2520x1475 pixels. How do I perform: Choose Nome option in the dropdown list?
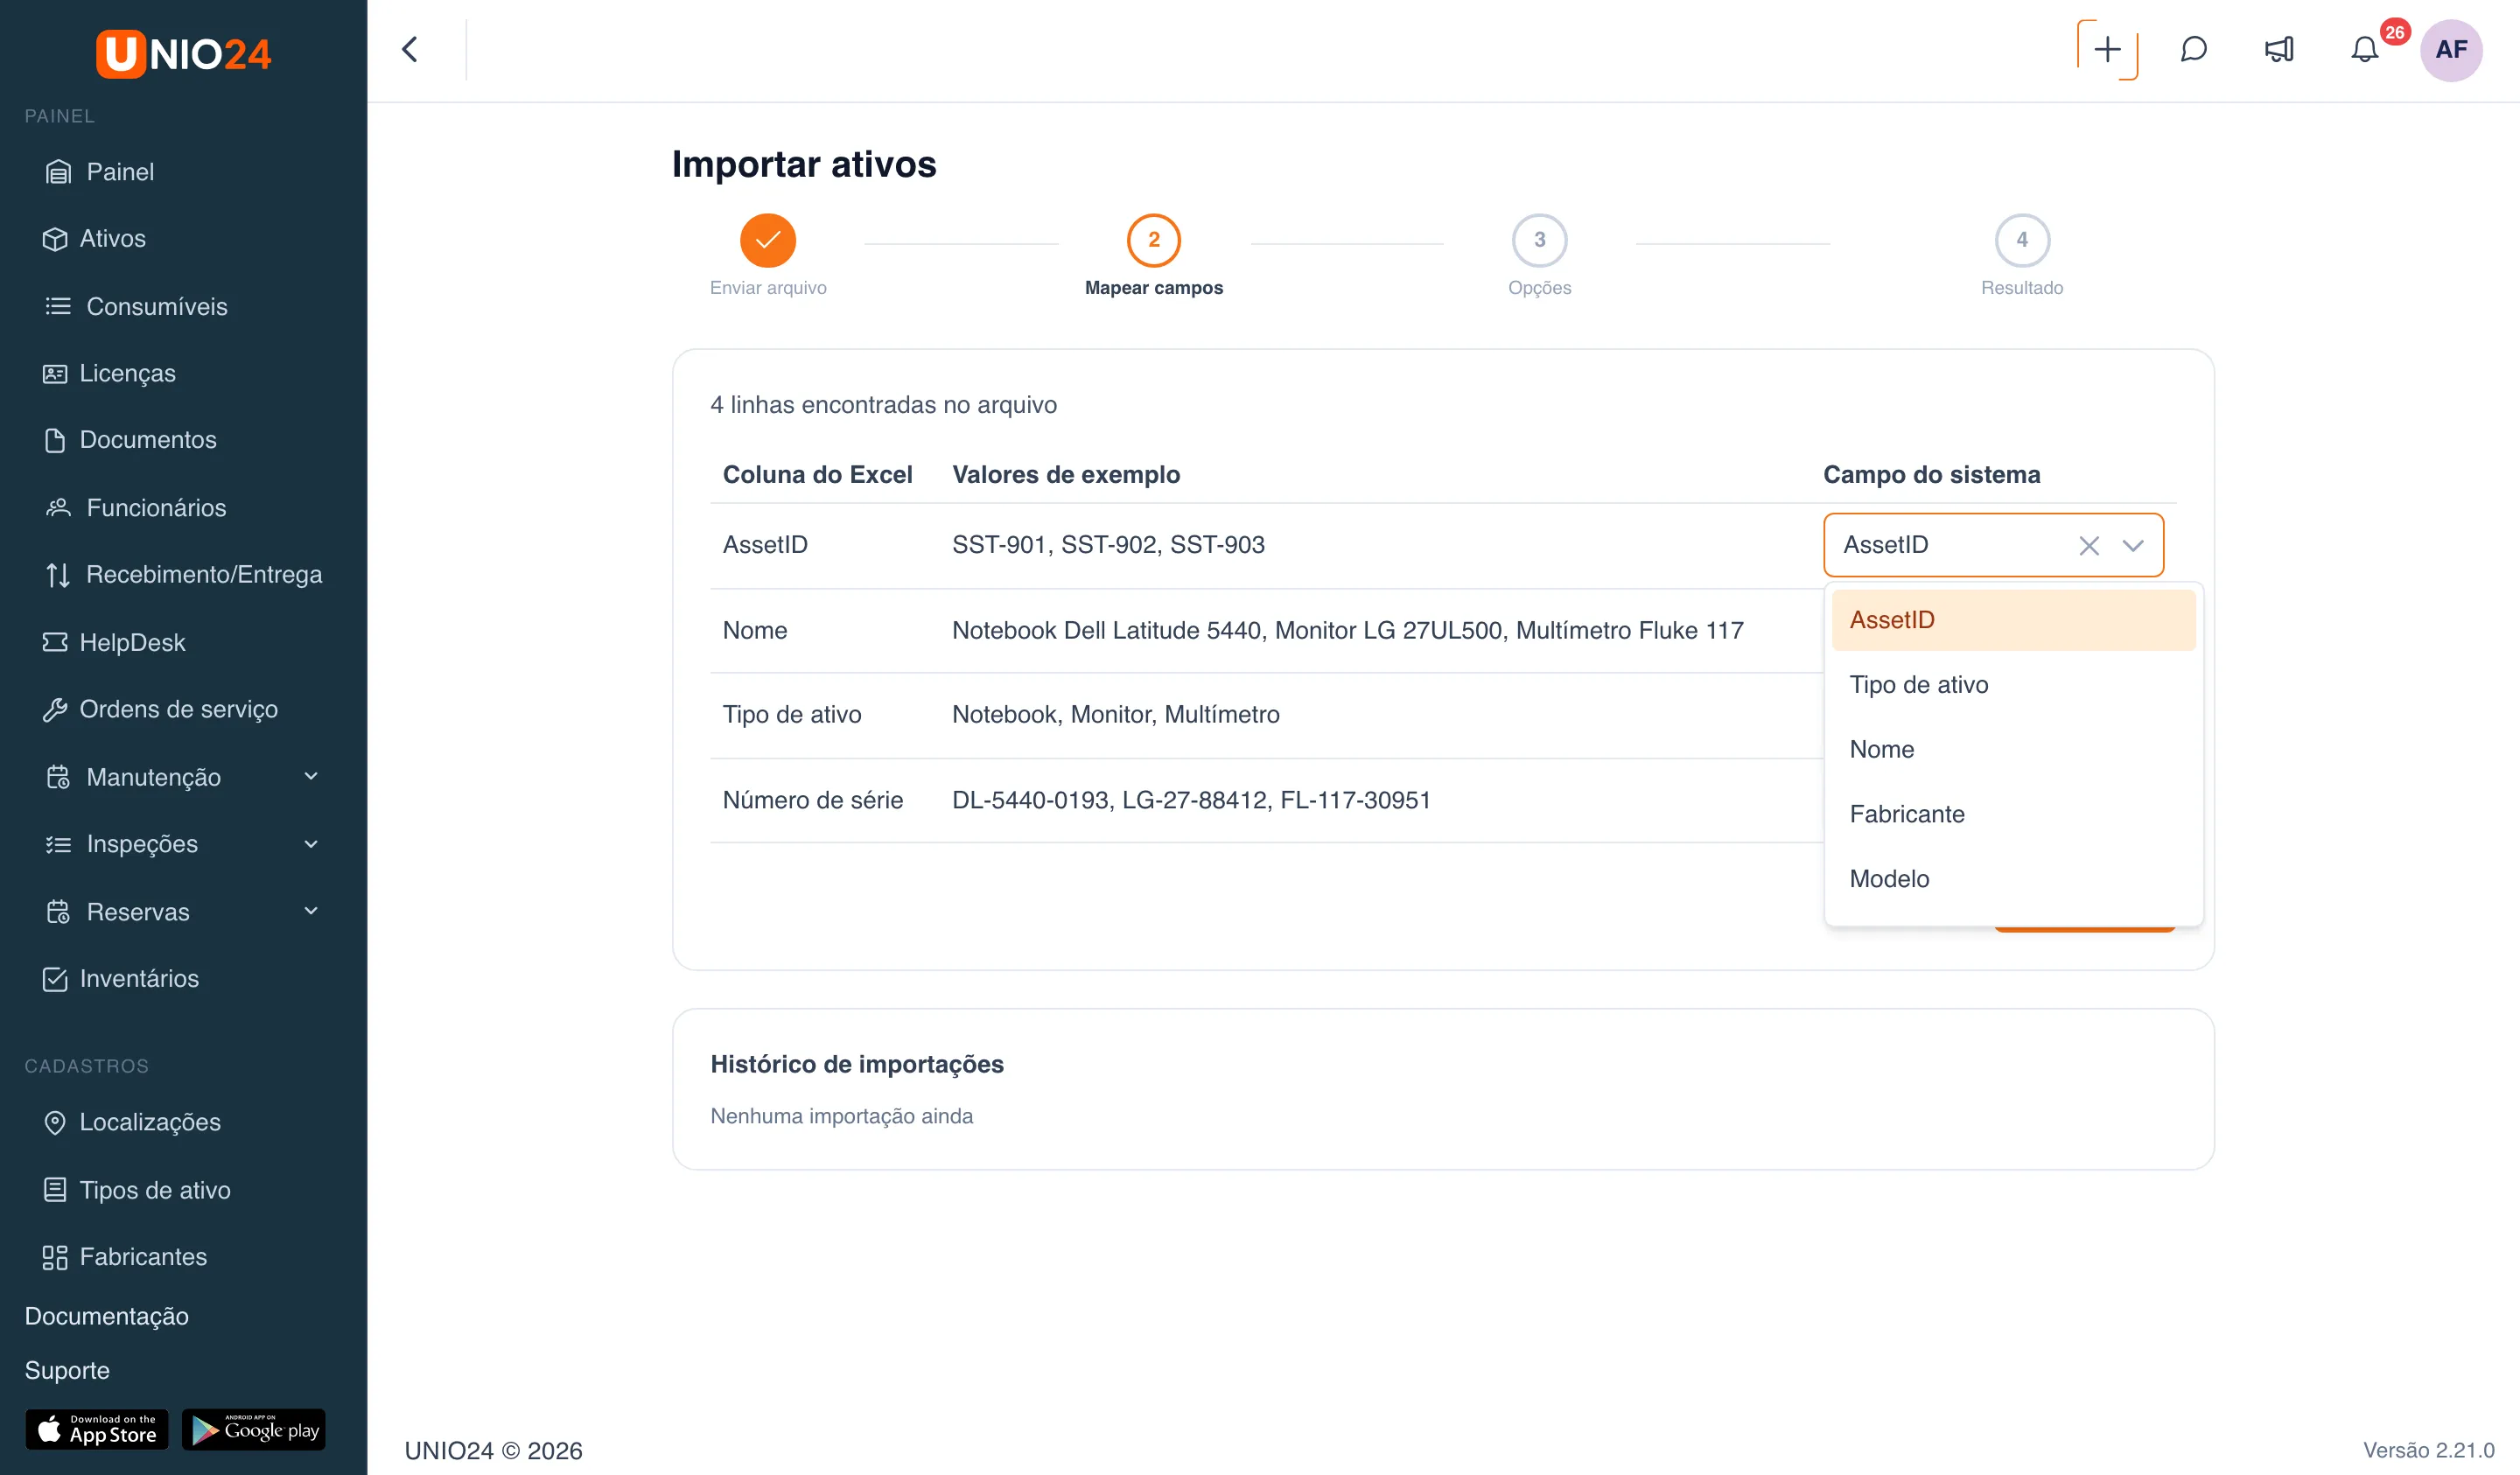(x=2013, y=750)
